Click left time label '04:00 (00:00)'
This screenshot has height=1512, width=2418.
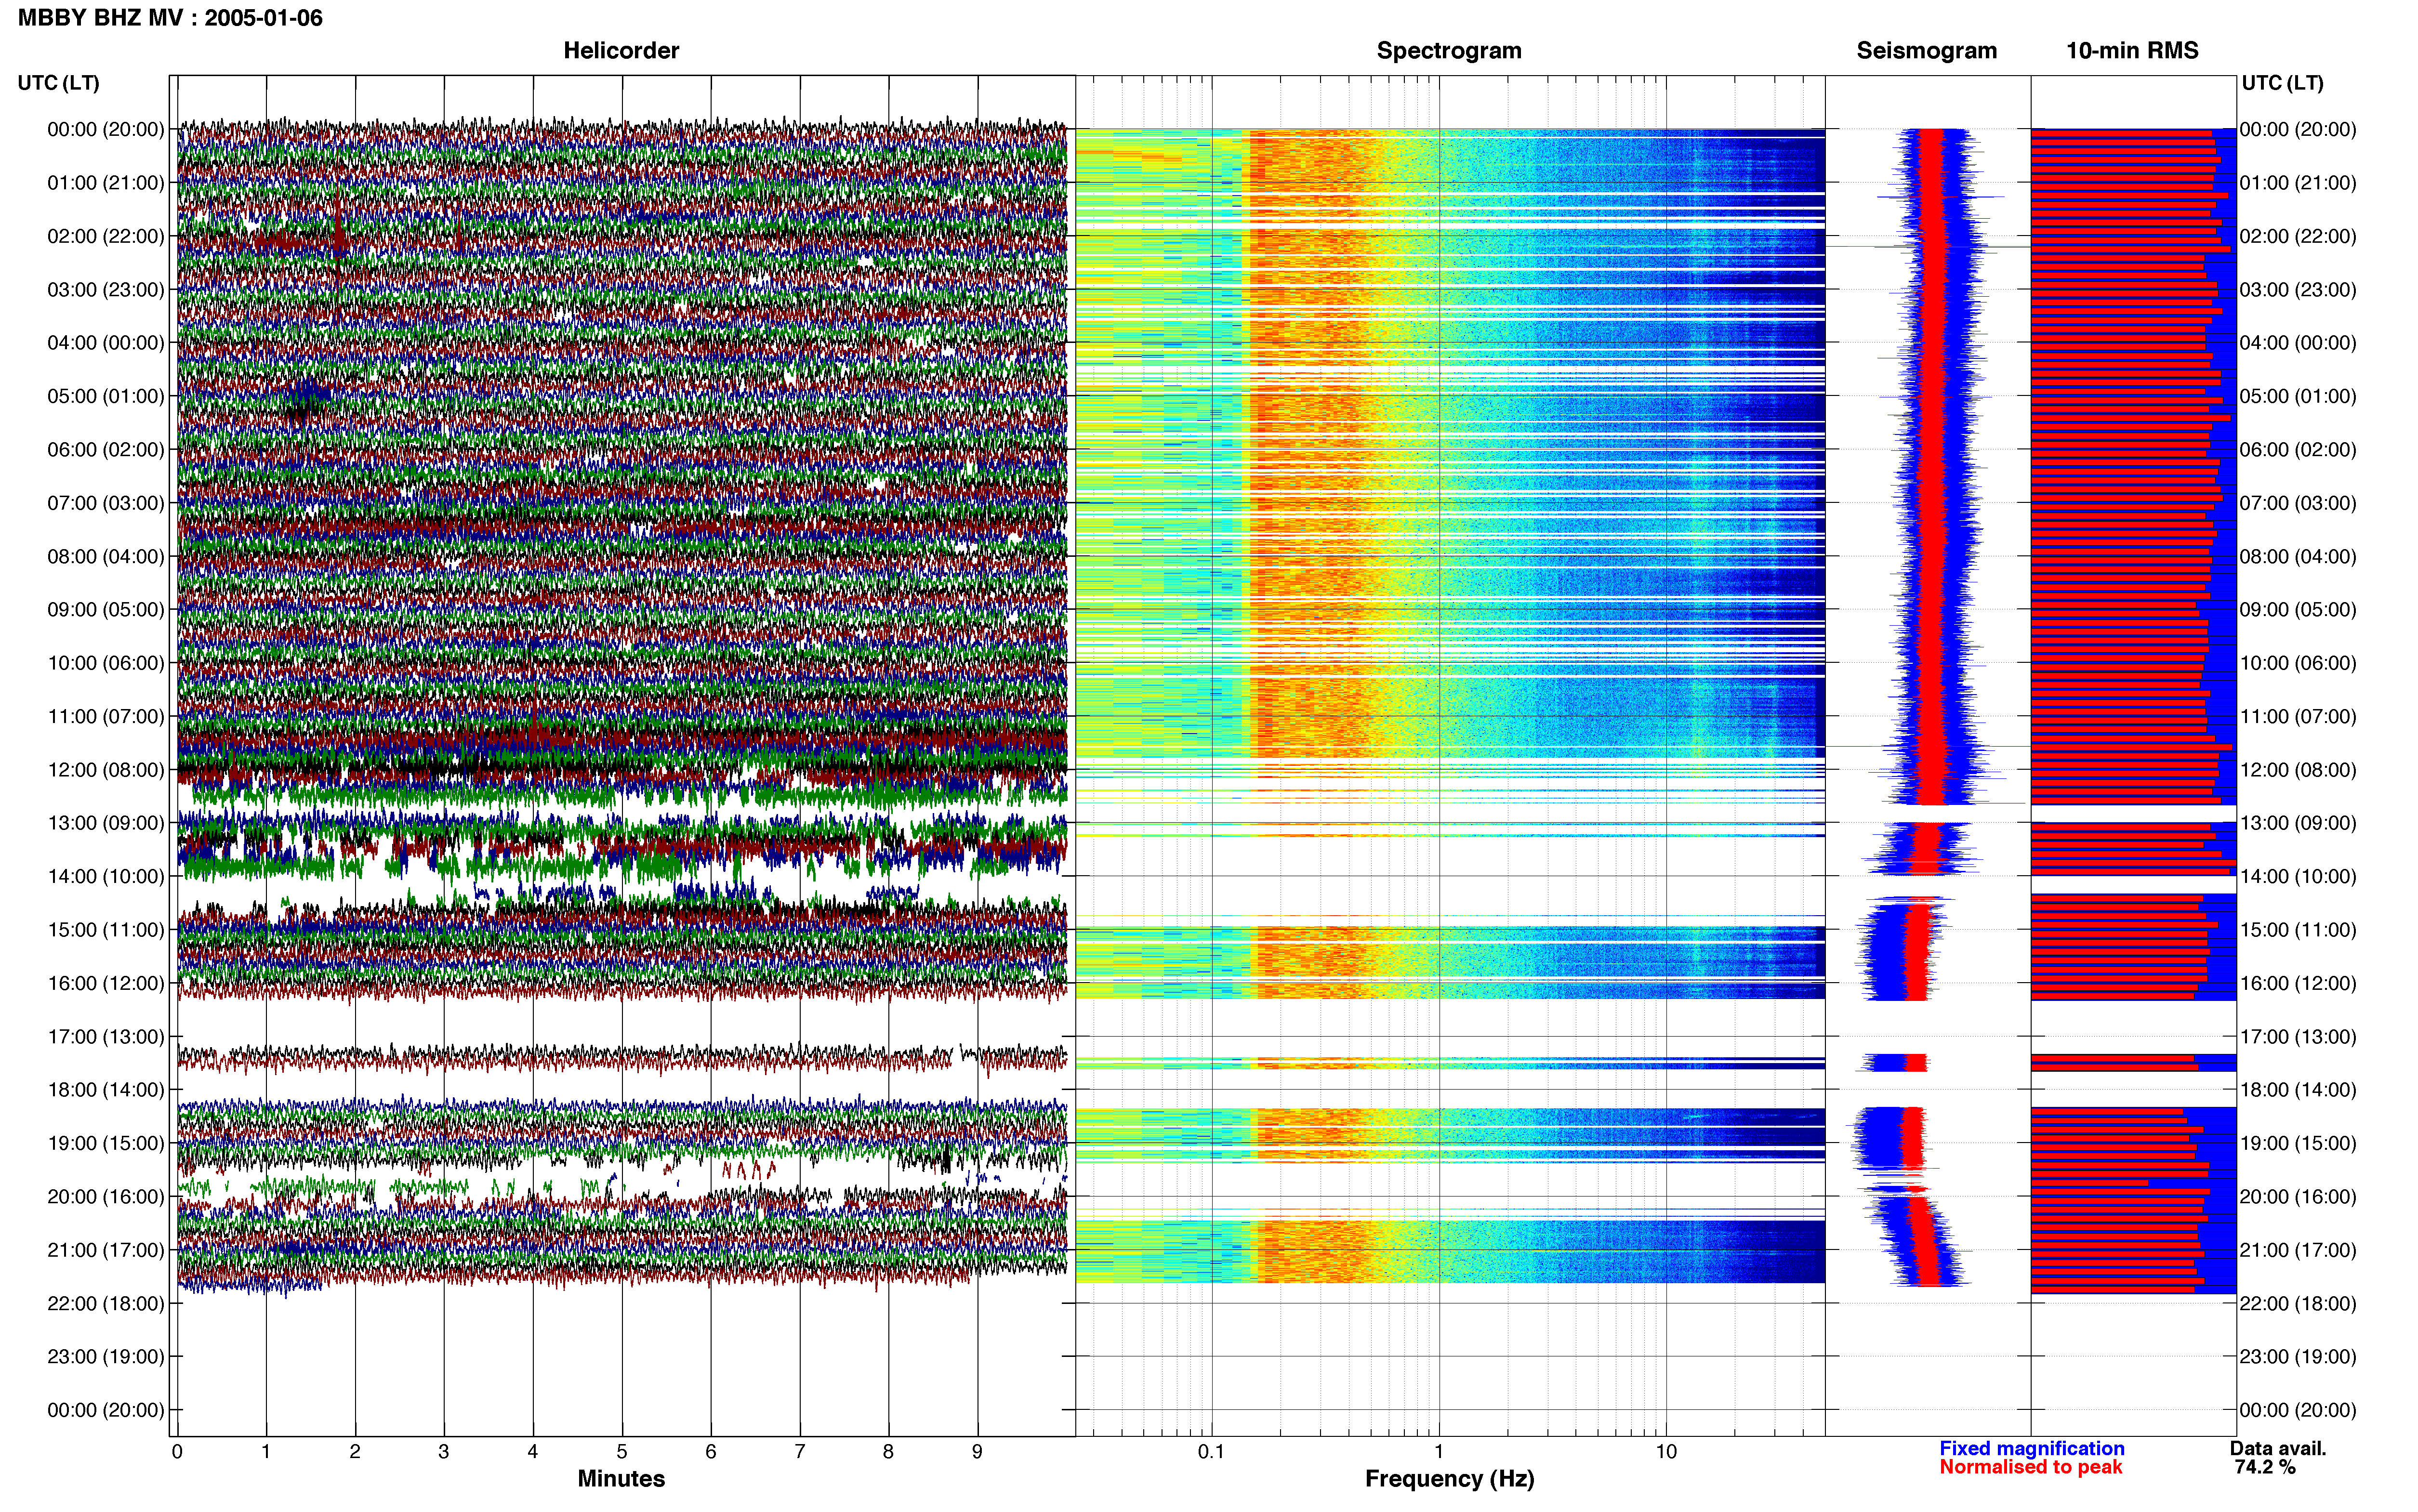pos(106,343)
